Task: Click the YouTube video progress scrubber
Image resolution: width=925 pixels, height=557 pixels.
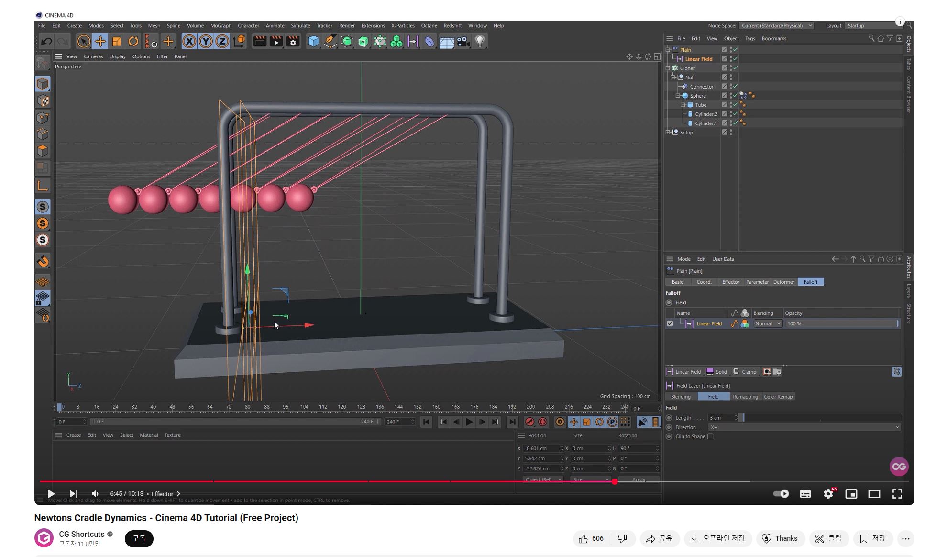Action: coord(615,481)
